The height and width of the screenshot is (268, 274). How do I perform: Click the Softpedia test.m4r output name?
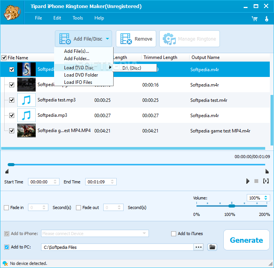pyautogui.click(x=209, y=100)
